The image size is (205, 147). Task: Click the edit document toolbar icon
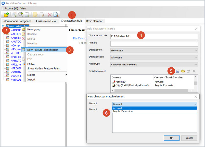pos(42,14)
